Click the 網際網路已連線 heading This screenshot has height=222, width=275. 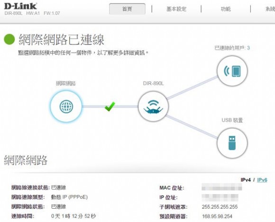[x=61, y=40]
